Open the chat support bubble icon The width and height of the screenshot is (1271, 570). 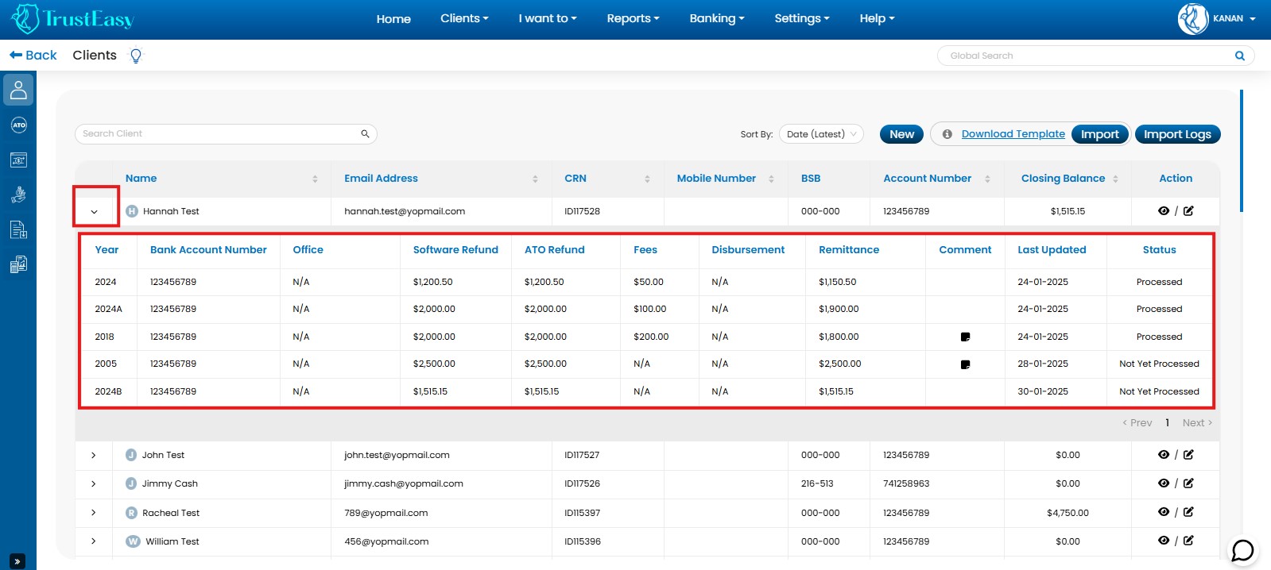pos(1242,550)
